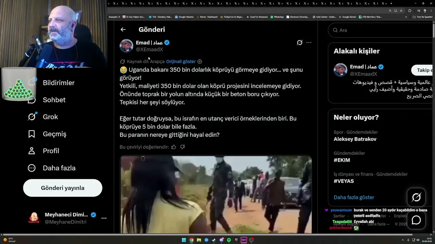Open the volume speaker icon in the tray

418,240
